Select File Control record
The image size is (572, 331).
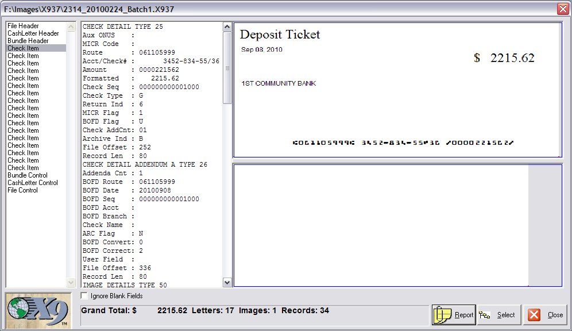pos(23,190)
